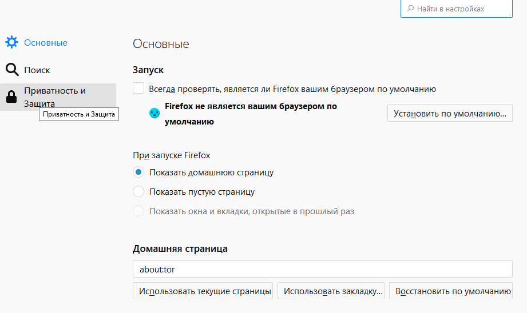Screen dimensions: 527x313
Task: Switch to the Поиск settings category label
Action: 37,70
